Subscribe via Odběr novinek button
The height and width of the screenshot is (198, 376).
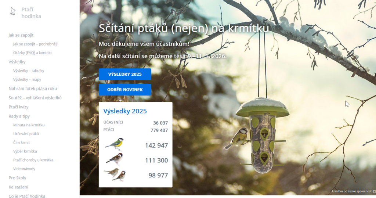tap(125, 90)
